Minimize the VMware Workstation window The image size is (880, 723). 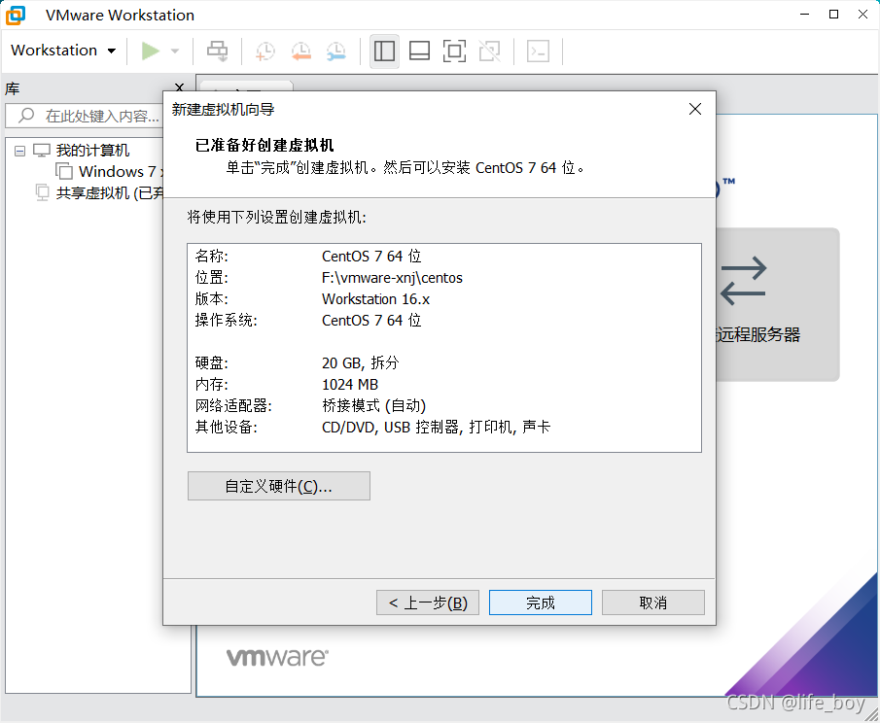tap(804, 15)
